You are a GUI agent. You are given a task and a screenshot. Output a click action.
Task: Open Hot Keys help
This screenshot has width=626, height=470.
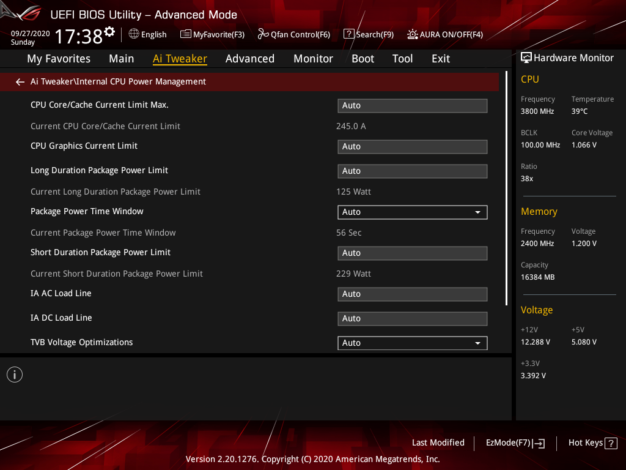(592, 443)
